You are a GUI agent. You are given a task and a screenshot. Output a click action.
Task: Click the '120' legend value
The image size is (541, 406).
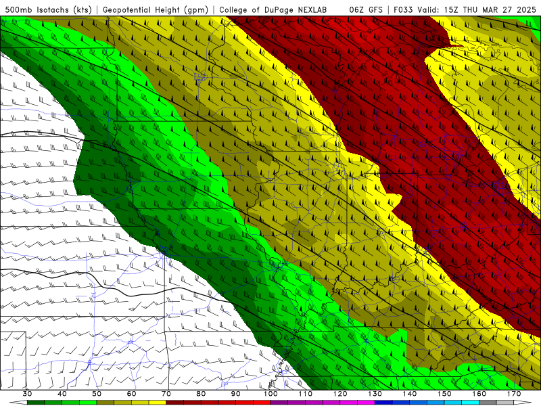(340, 394)
